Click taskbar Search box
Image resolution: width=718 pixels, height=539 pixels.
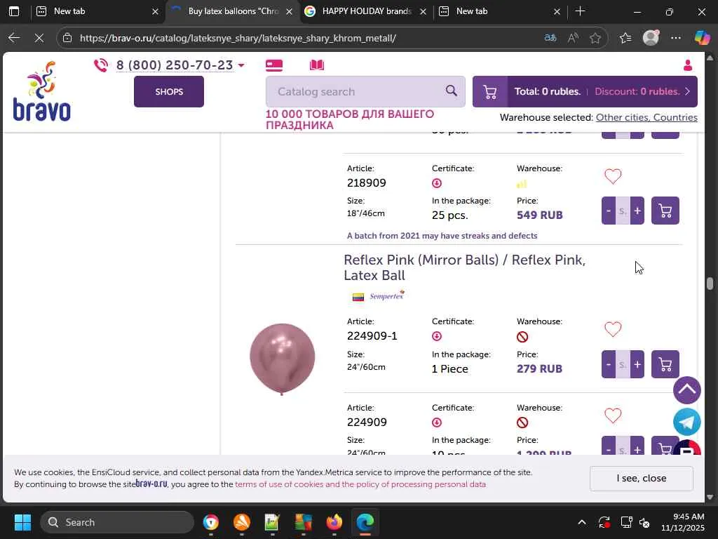(118, 522)
